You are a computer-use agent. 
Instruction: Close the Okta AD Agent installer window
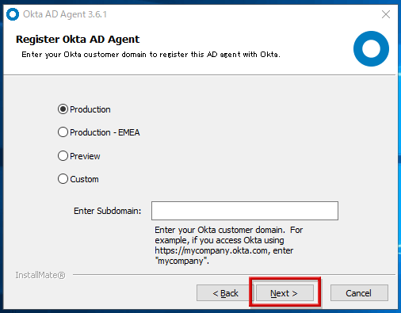[x=386, y=14]
